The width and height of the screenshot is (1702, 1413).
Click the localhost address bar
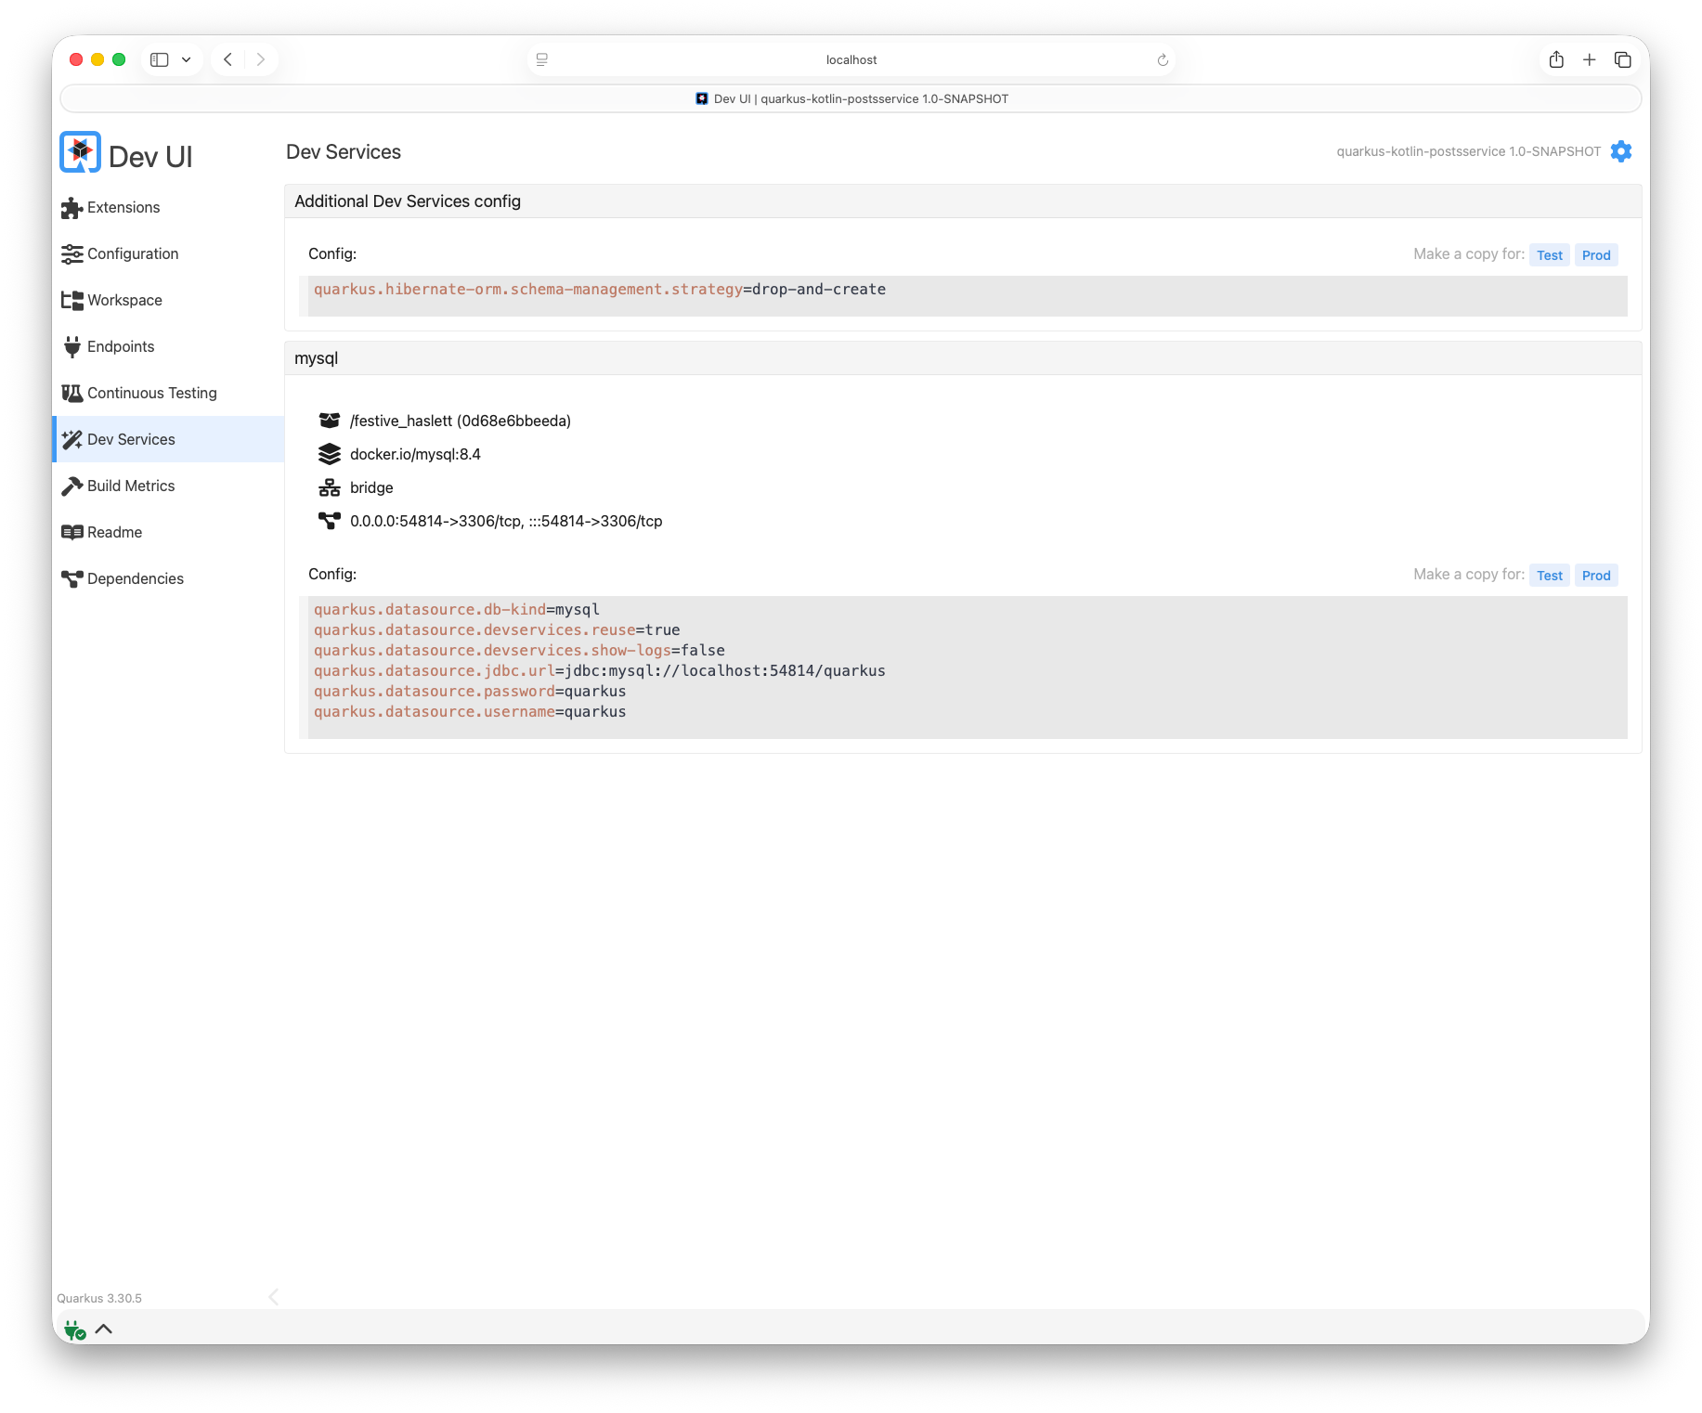click(x=851, y=59)
